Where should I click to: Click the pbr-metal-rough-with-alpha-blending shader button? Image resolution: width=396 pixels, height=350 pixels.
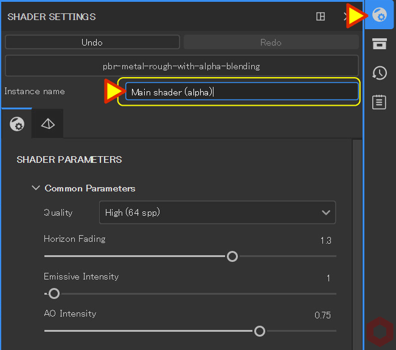click(x=182, y=66)
